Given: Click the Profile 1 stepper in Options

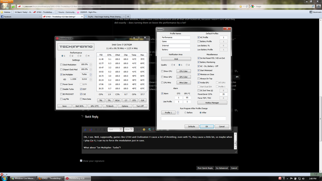Looking at the screenshot, I should click(x=178, y=113).
